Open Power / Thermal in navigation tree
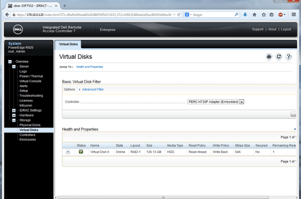The width and height of the screenshot is (301, 199). coord(31,76)
